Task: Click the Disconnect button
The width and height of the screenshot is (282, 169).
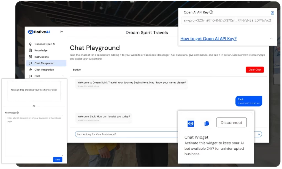Action: (231, 123)
